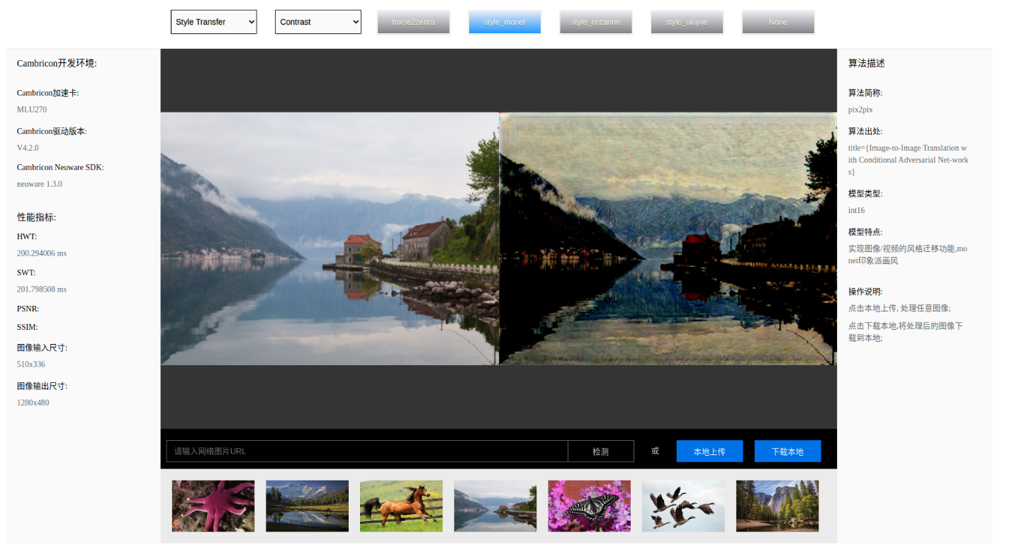Pick the butterfly on flowers thumbnail
1012x545 pixels.
pyautogui.click(x=589, y=506)
